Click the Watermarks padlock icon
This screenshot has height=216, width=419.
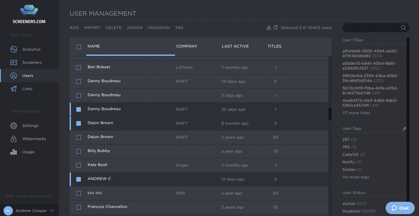(13, 139)
